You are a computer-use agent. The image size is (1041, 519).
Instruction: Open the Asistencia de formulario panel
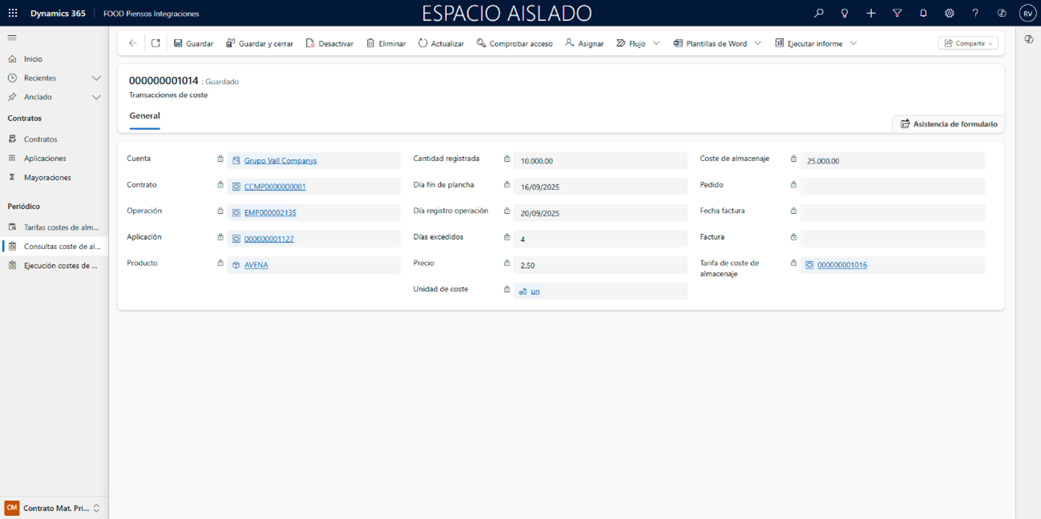coord(949,124)
